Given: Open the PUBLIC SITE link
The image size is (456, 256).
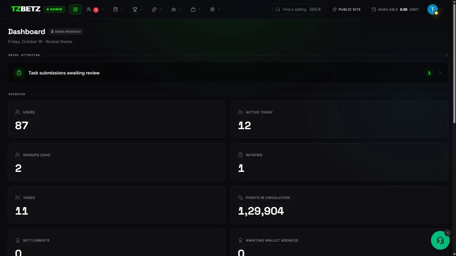Looking at the screenshot, I should click(347, 9).
